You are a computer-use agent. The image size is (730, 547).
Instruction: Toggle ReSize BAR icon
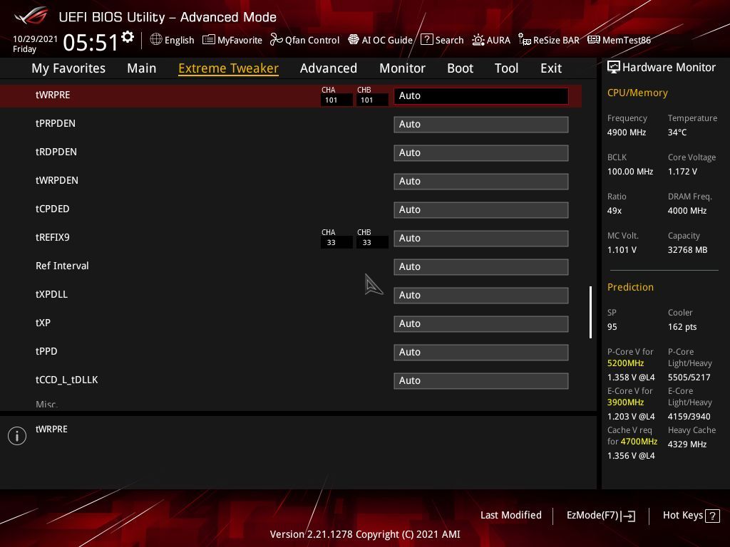[524, 40]
